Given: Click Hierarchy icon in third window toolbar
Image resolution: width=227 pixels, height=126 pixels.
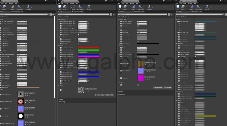Looking at the screenshot, I should (149, 7).
